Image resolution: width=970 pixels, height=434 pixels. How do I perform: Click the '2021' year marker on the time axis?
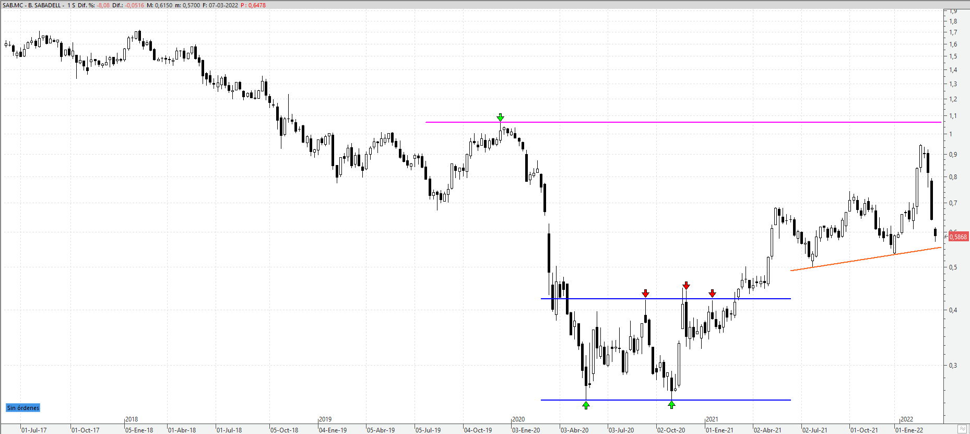coord(712,419)
